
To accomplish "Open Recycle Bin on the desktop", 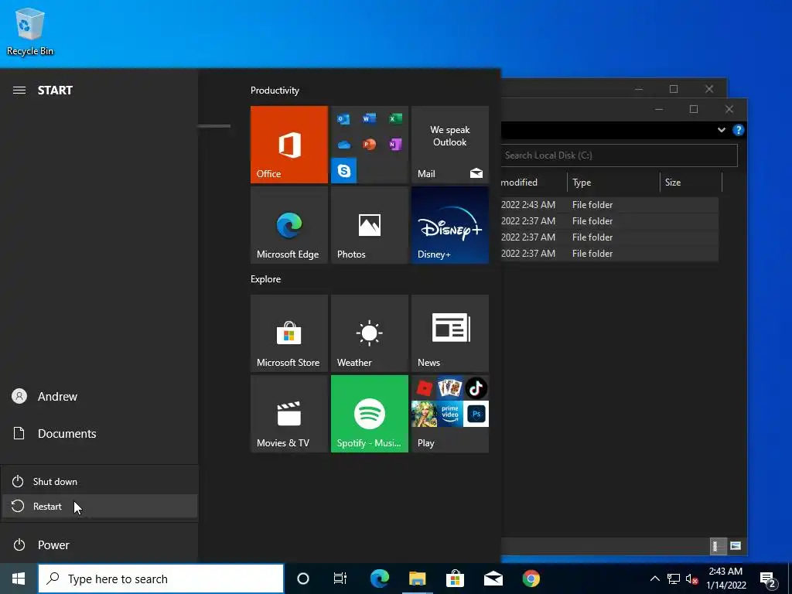I will tap(30, 31).
